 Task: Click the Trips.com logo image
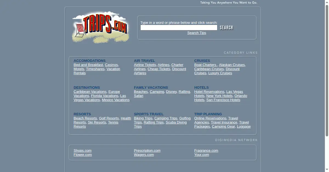tap(101, 27)
